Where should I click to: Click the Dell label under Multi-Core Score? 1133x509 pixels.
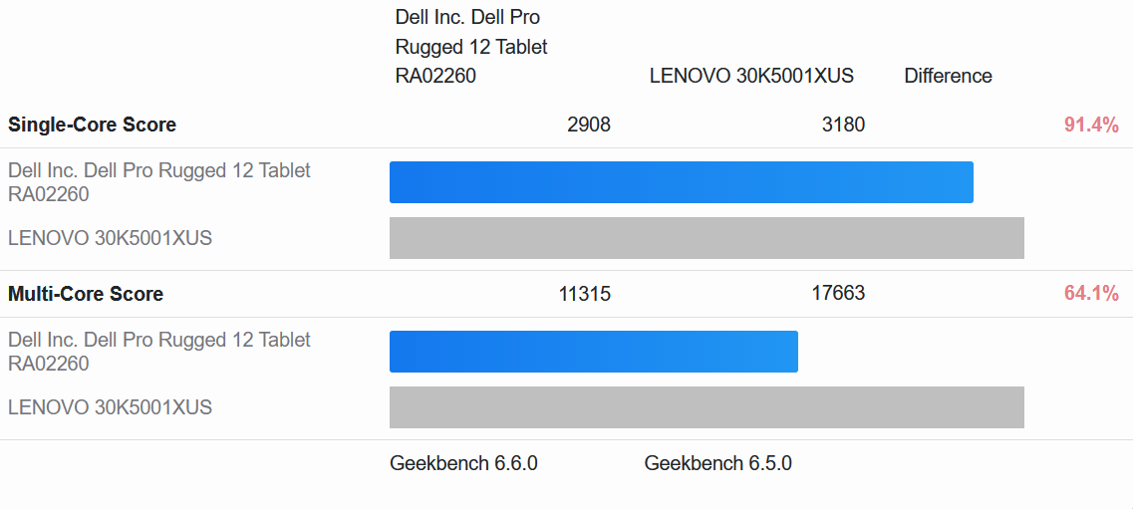click(x=159, y=352)
